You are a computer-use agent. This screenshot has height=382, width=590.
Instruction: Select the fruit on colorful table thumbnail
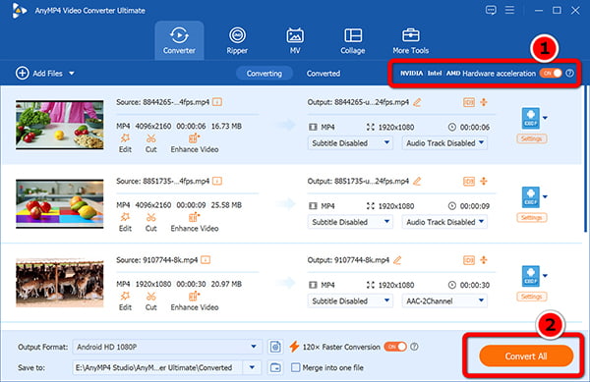[x=59, y=203]
